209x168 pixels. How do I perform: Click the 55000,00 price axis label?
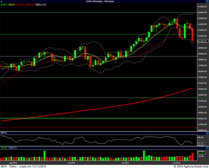coord(202,77)
